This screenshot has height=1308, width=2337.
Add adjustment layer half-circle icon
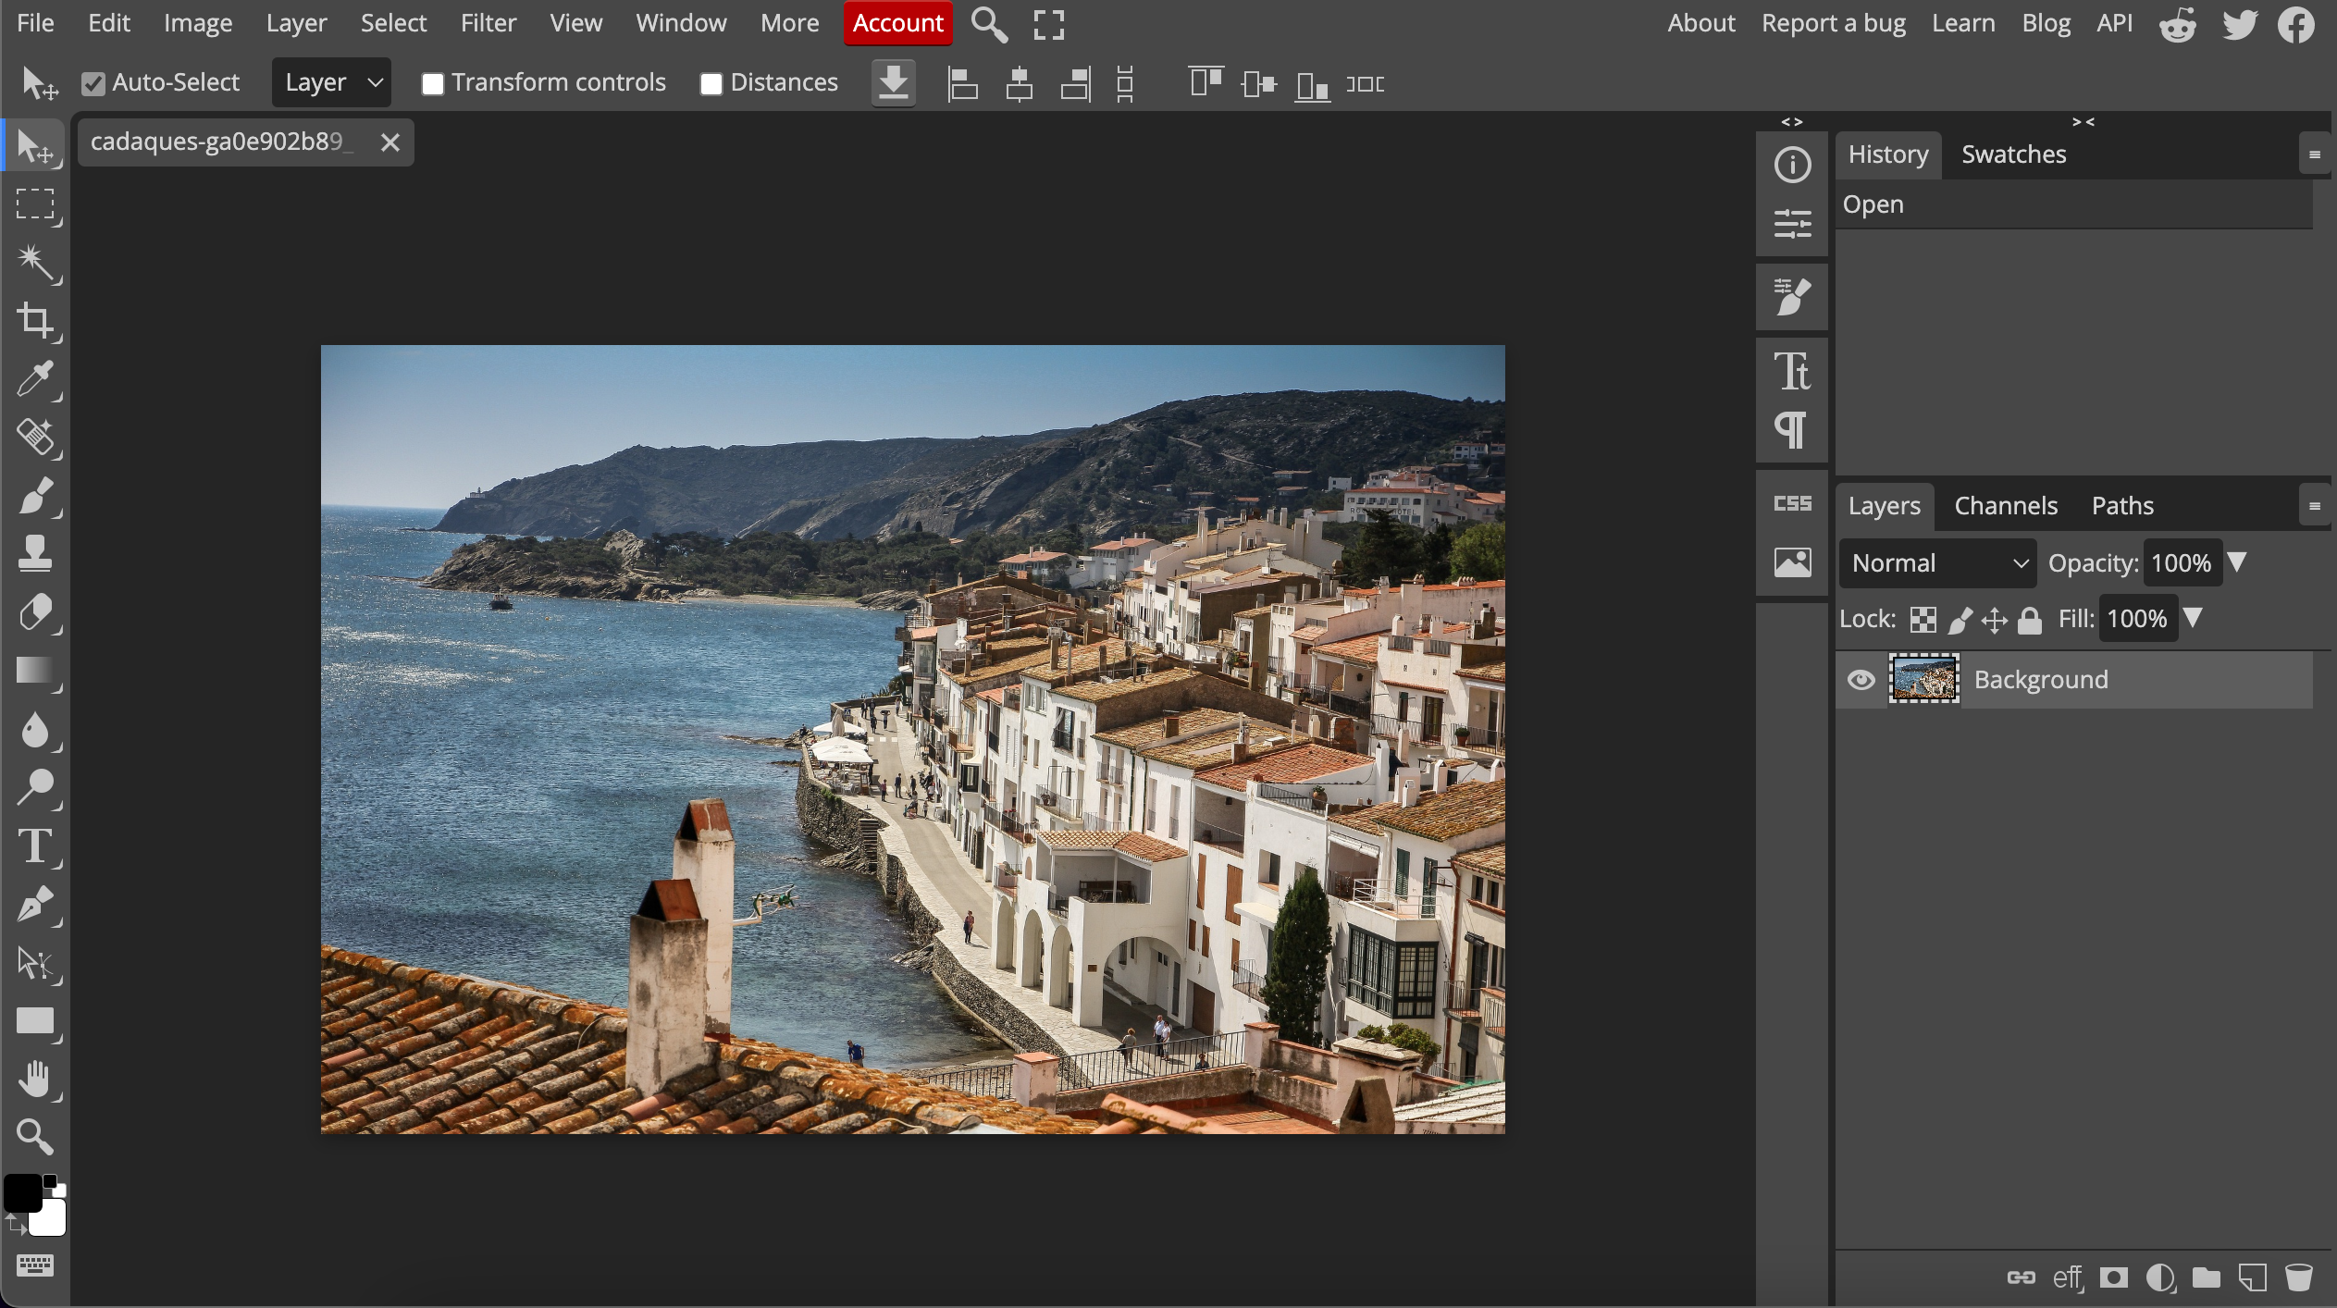pos(2160,1277)
